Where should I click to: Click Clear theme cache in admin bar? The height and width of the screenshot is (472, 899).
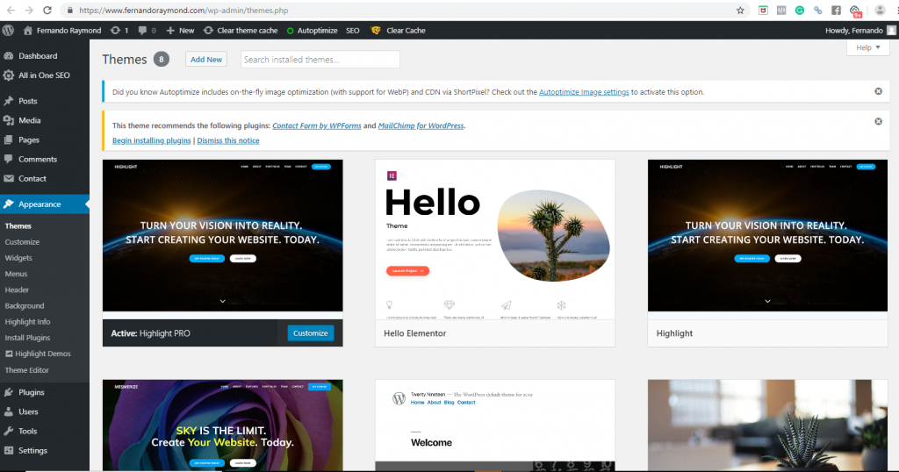point(241,31)
